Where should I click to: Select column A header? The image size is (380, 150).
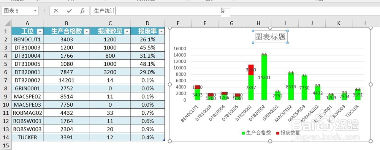(x=27, y=23)
